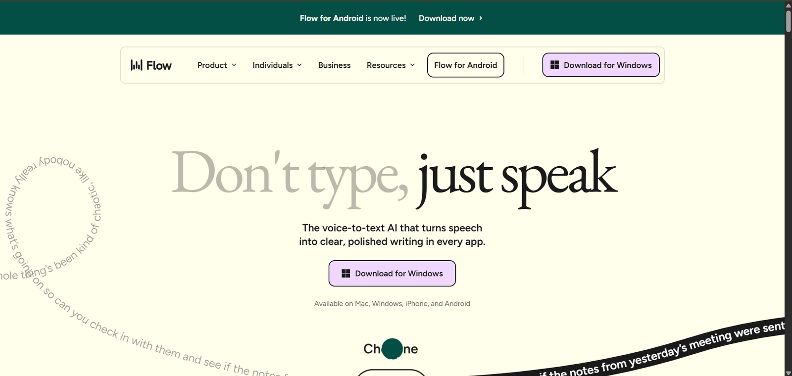792x376 pixels.
Task: Click "Flow for Android is now live!" banner text
Action: click(x=352, y=18)
